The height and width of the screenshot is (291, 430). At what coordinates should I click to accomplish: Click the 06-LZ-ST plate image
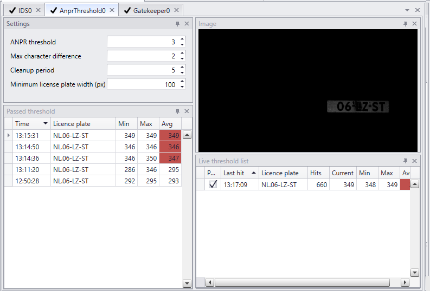click(x=358, y=107)
